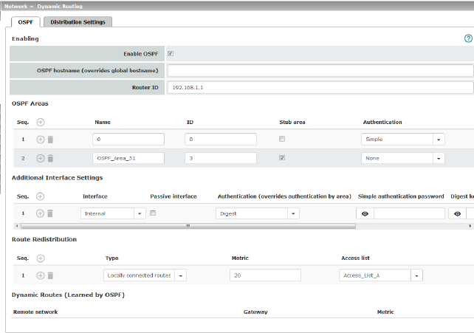Click Name field of area 0
Screen dimensions: 474x333
pos(128,140)
